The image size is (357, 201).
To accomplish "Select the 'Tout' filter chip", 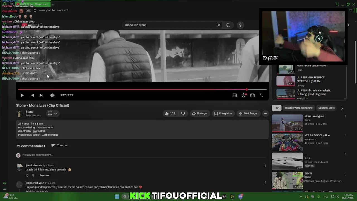I will click(x=276, y=108).
